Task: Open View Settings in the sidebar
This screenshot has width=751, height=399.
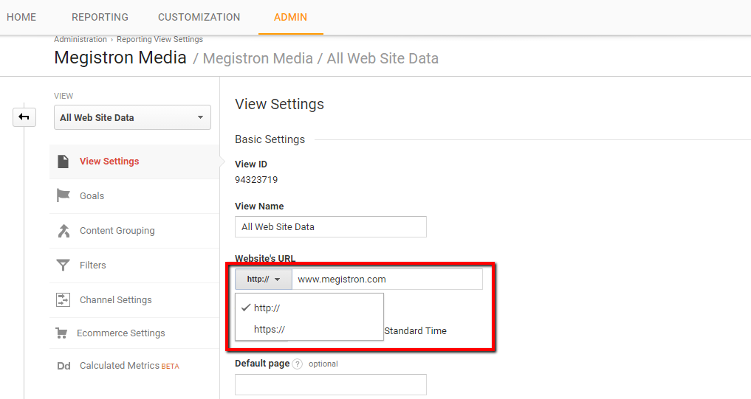Action: click(134, 162)
